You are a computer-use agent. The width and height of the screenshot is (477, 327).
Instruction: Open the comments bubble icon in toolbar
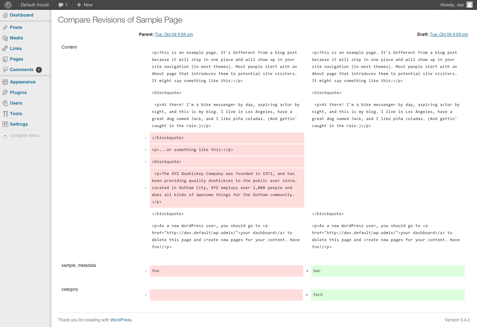[61, 5]
